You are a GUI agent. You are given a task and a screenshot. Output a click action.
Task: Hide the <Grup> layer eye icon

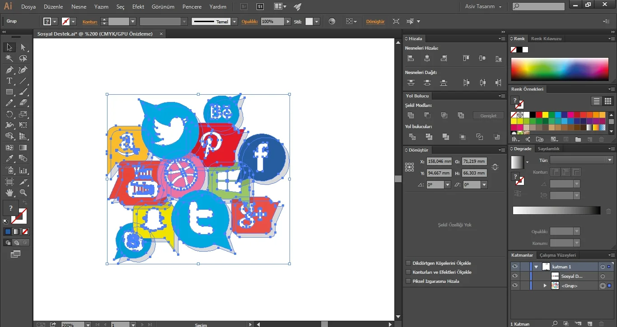pyautogui.click(x=514, y=286)
